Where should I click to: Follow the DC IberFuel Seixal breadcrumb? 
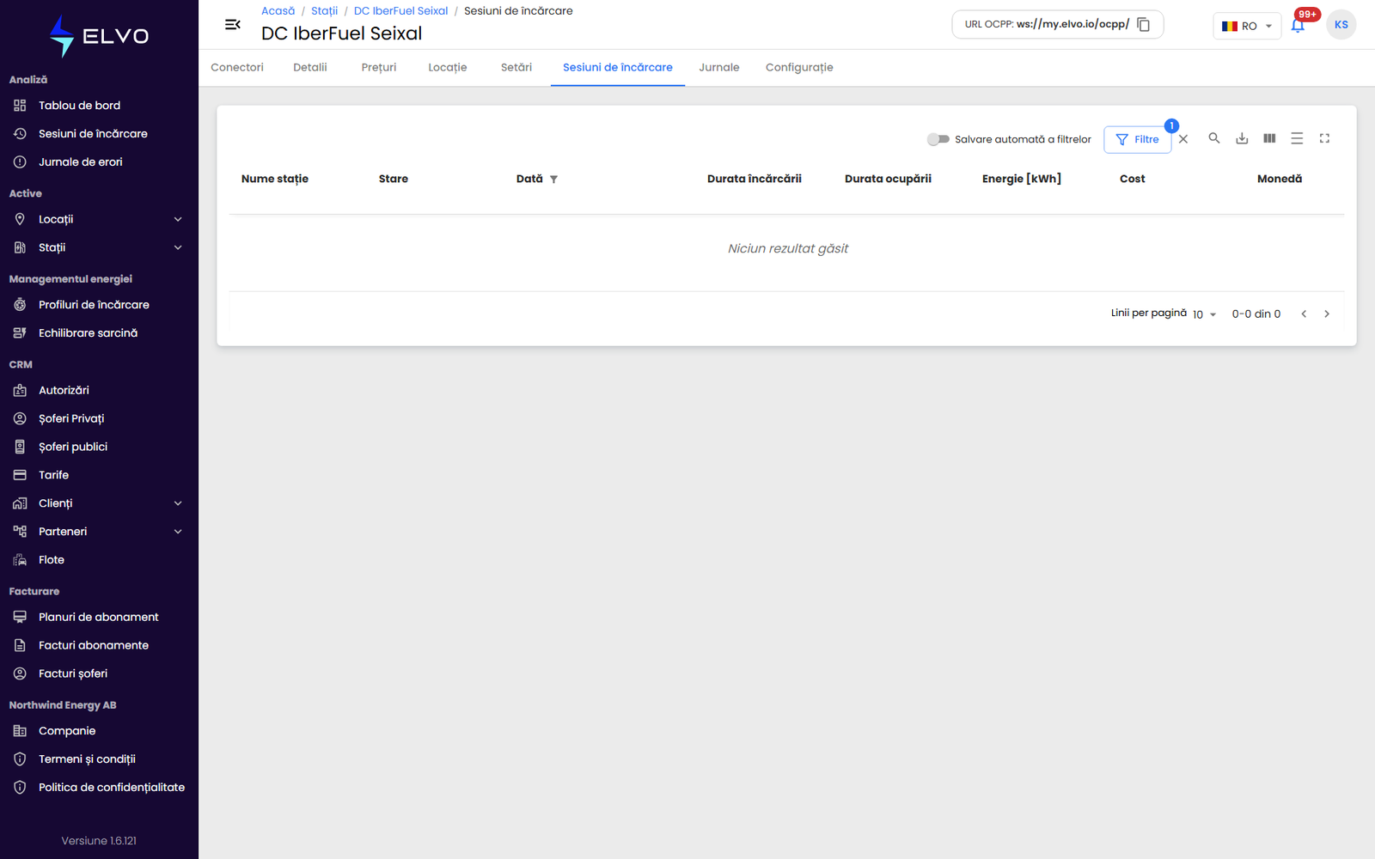400,11
